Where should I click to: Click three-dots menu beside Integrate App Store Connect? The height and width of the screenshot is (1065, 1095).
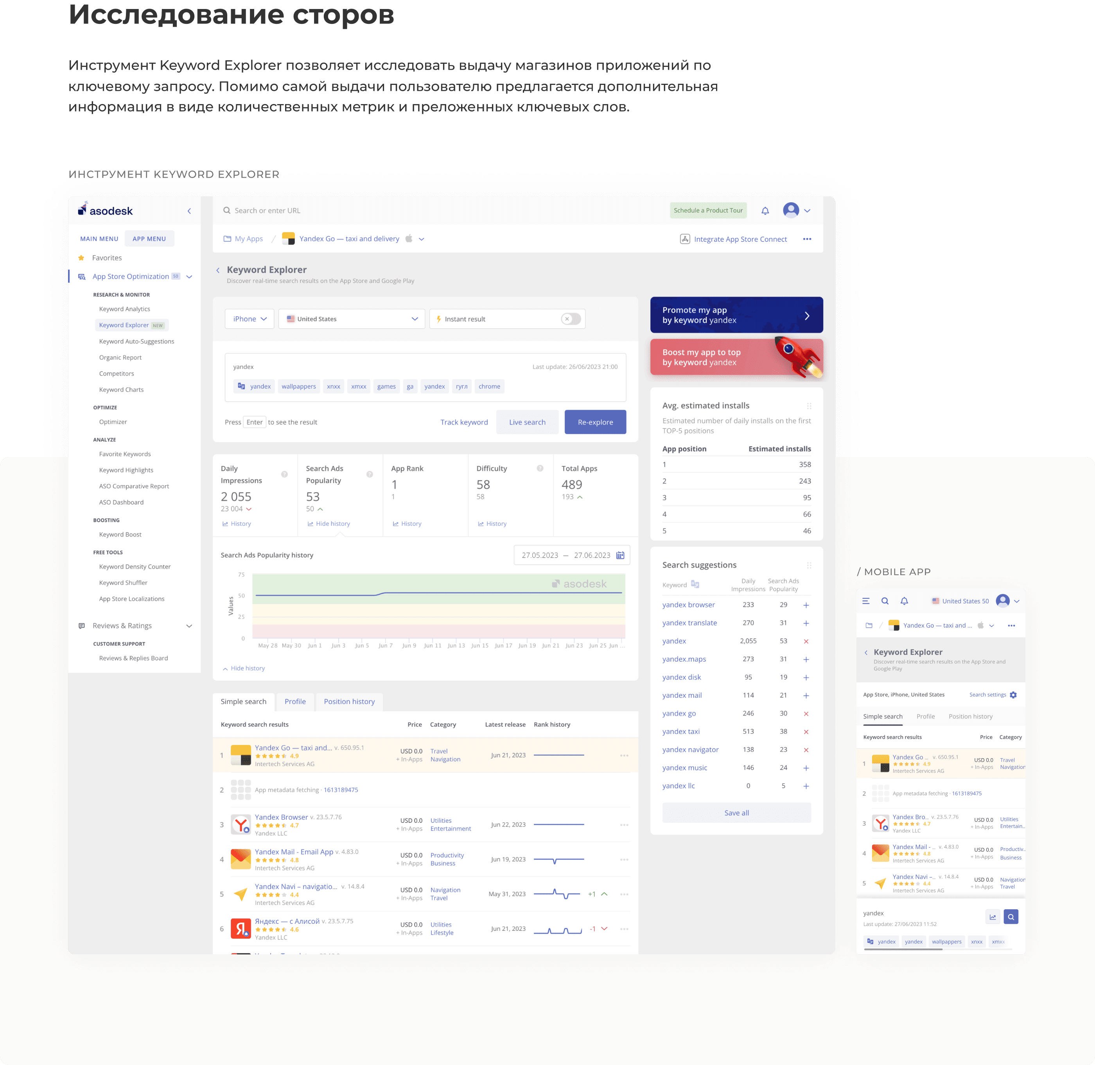tap(806, 239)
